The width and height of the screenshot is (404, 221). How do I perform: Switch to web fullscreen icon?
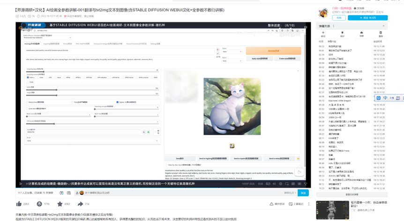[x=299, y=184]
